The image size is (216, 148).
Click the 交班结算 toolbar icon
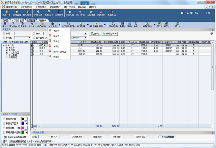click(91, 13)
